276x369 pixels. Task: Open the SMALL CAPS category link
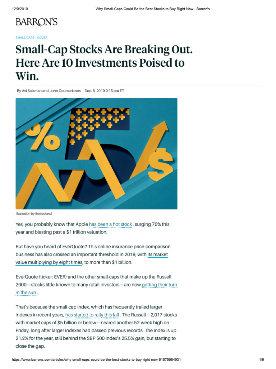25,37
